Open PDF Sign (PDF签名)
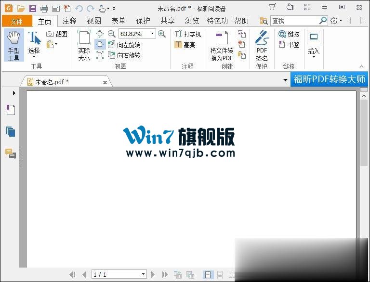The width and height of the screenshot is (370, 282). tap(262, 46)
